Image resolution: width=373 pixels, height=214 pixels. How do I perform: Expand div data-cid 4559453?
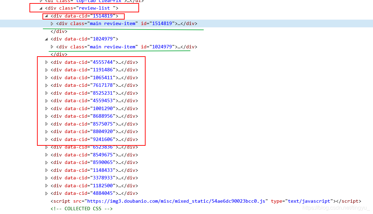click(x=46, y=101)
